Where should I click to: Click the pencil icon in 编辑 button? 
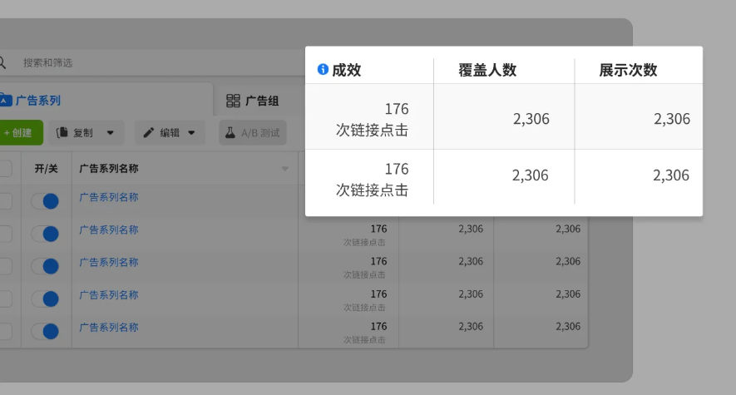(x=148, y=133)
